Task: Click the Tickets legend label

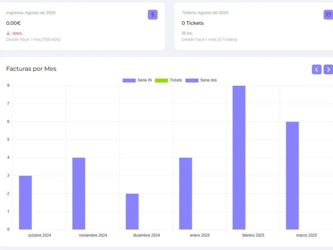Action: tap(176, 80)
